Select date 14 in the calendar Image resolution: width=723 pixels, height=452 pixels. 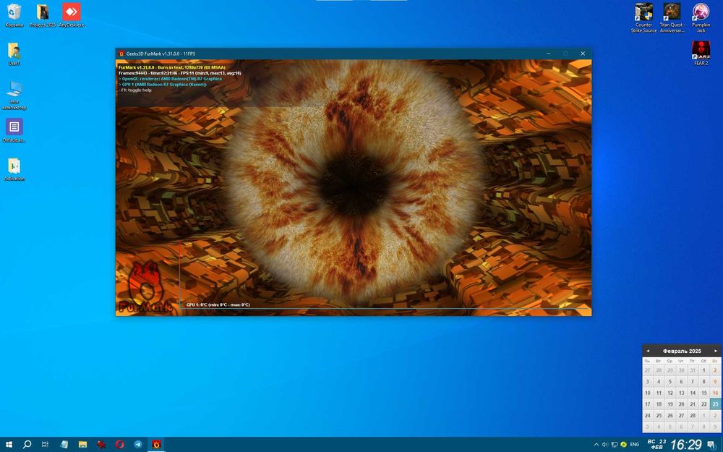(693, 393)
